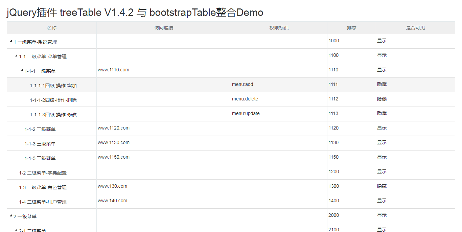The height and width of the screenshot is (232, 462).
Task: Collapse the '2 一级菜单' tree node
Action: 11,216
